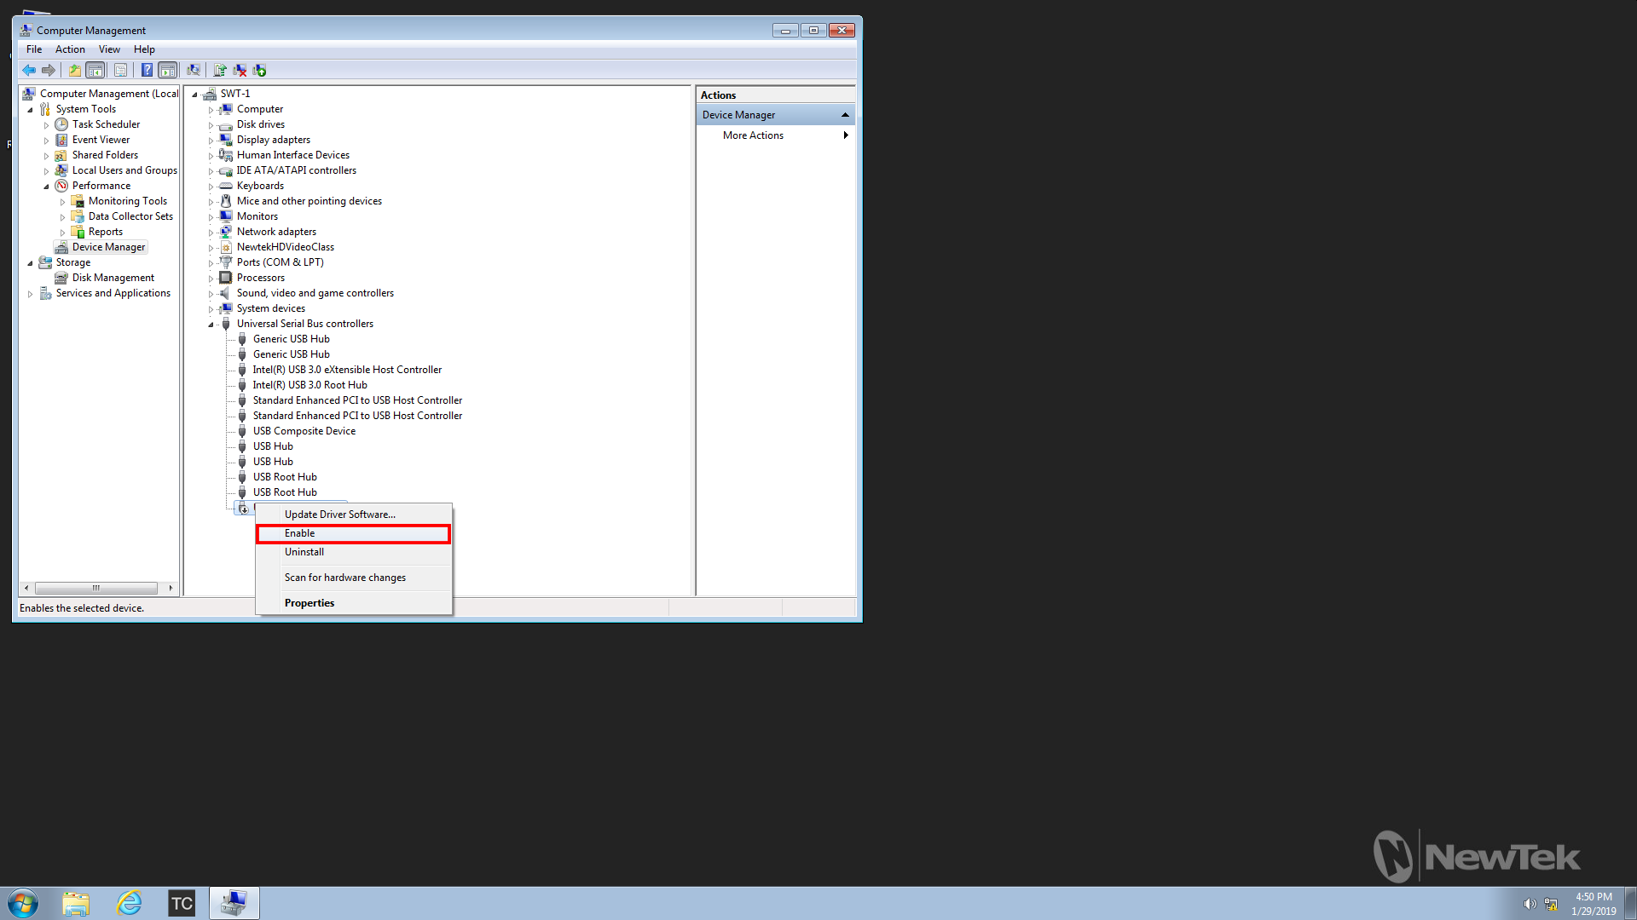The width and height of the screenshot is (1637, 920).
Task: Collapse the Universal Serial Bus controllers node
Action: pyautogui.click(x=212, y=324)
